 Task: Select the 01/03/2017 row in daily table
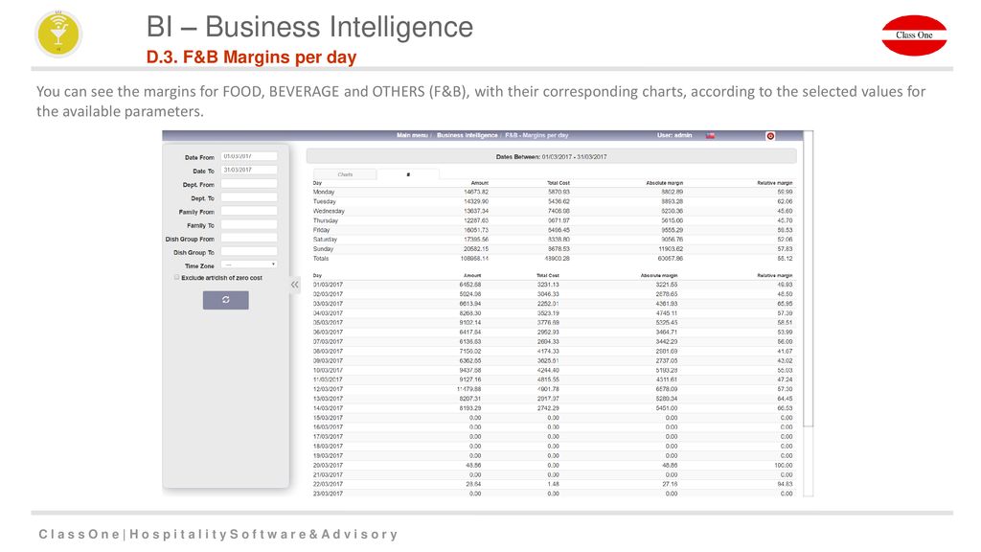(x=553, y=284)
